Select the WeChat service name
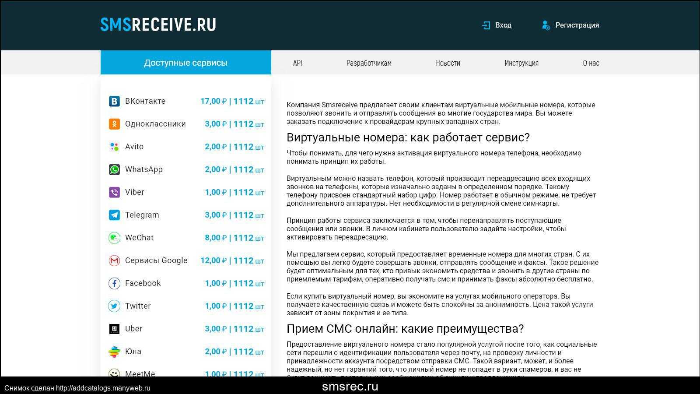This screenshot has width=700, height=394. pos(139,238)
